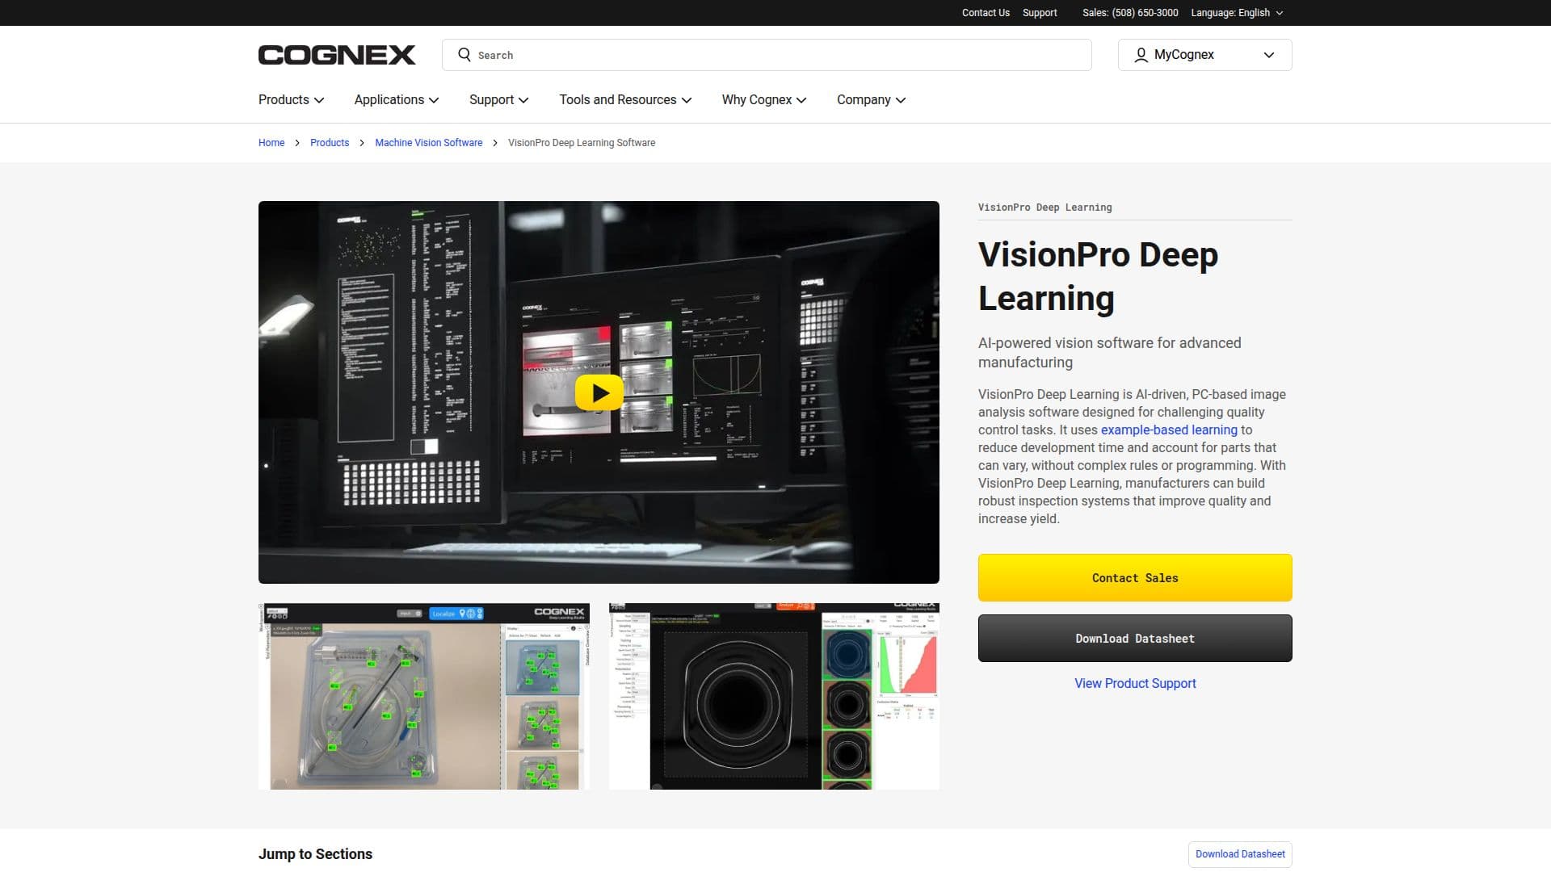Go to Machine Vision Software breadcrumb
Image resolution: width=1551 pixels, height=872 pixels.
[429, 143]
